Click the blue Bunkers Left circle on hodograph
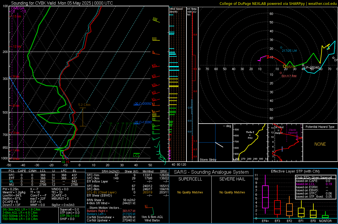This screenshot has height=224, width=338. click(281, 47)
